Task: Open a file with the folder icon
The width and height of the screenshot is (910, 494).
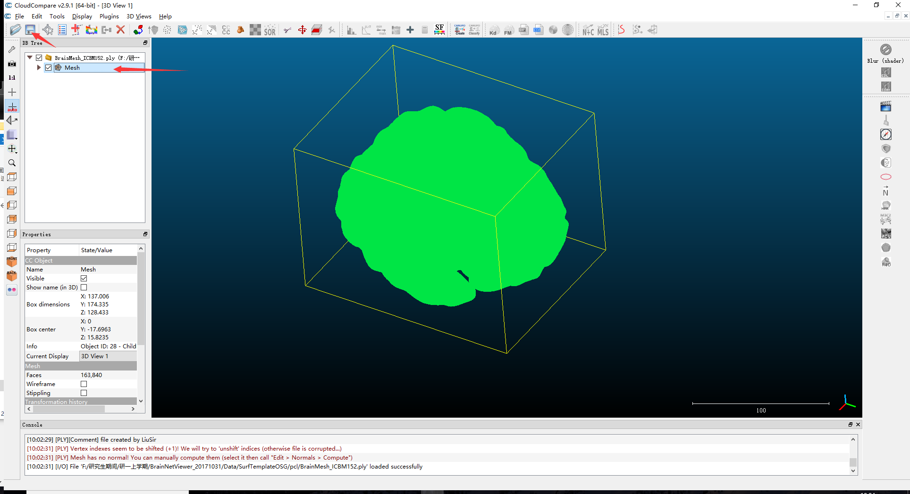Action: (x=15, y=30)
